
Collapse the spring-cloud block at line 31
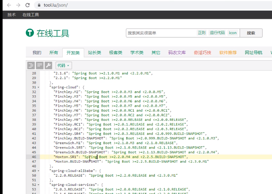tap(38, 87)
